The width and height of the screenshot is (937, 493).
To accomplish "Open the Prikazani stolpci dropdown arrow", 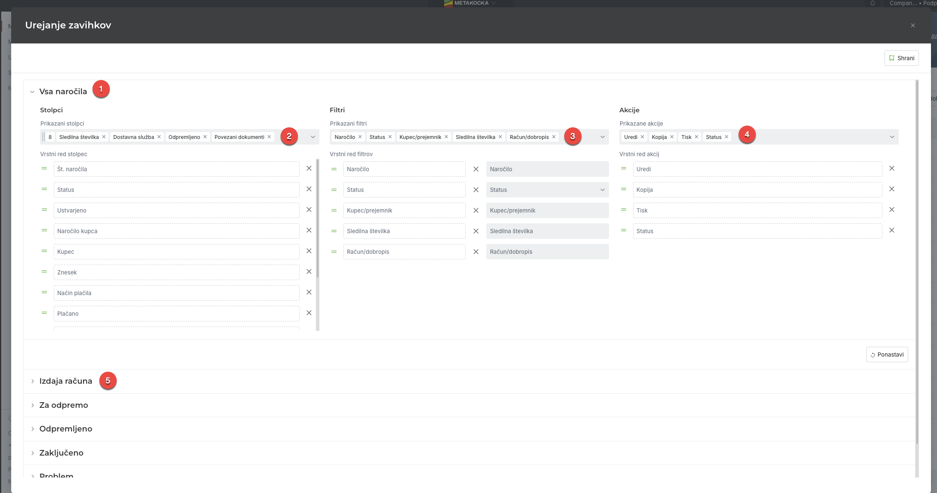I will 313,137.
